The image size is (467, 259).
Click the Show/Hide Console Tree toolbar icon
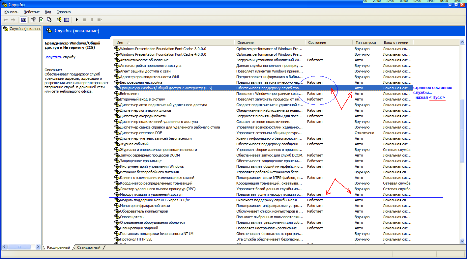tap(24, 20)
